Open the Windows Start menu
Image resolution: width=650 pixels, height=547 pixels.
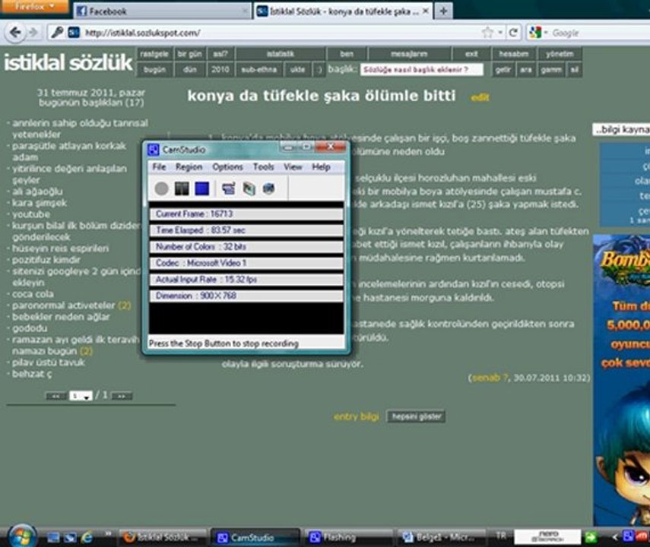point(21,536)
